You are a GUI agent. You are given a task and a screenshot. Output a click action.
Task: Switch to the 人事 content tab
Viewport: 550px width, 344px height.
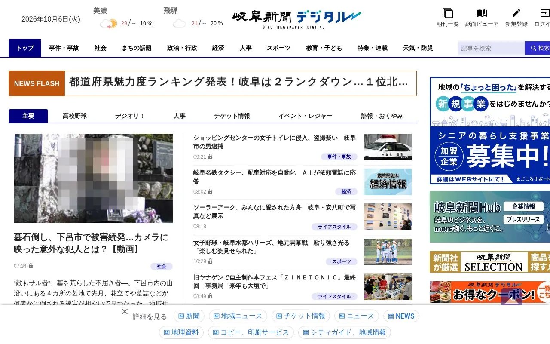[x=180, y=116]
